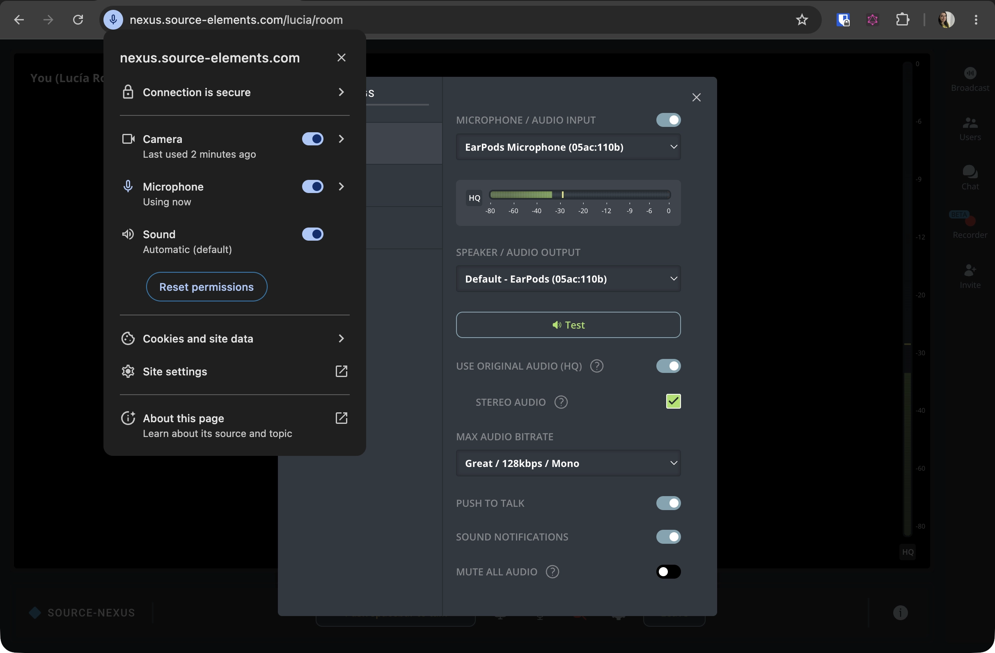Expand Cookies and site data chevron

[341, 338]
